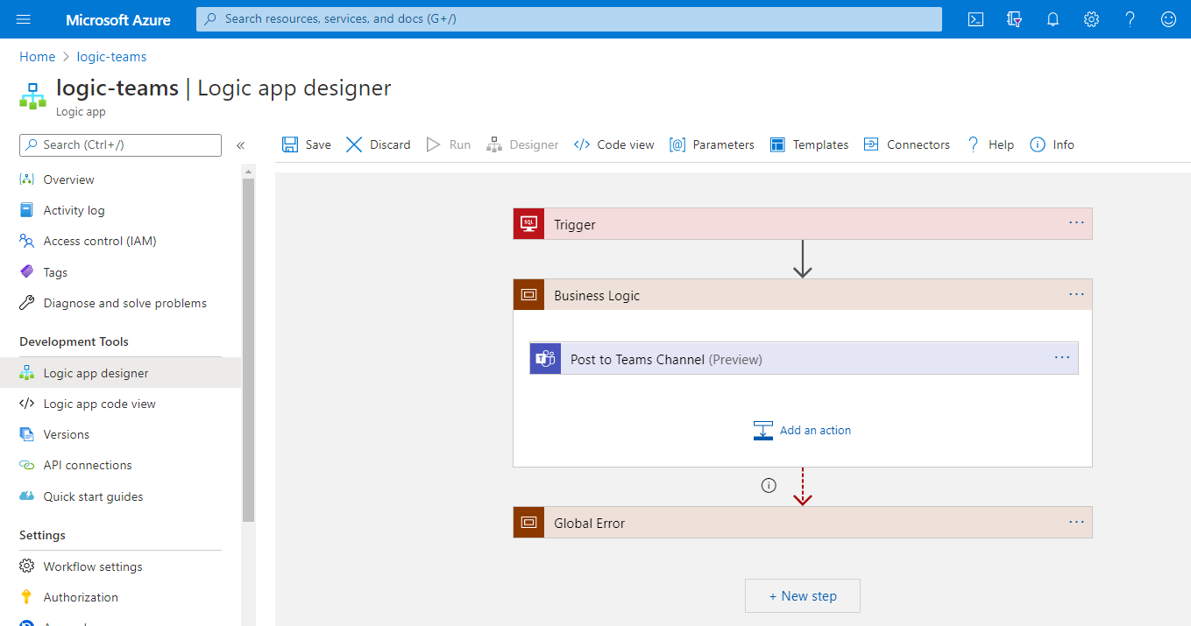This screenshot has height=626, width=1191.
Task: Open Trigger step ellipsis menu
Action: coord(1076,223)
